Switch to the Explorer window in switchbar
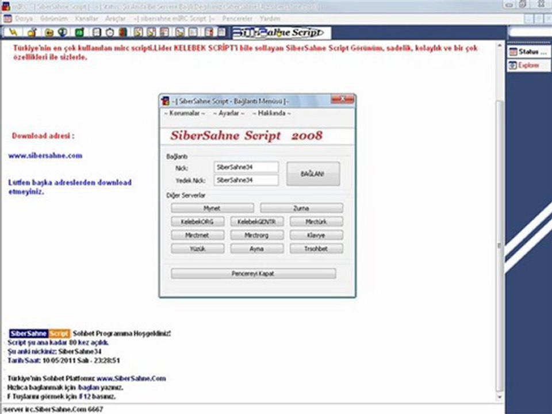The image size is (552, 414). pyautogui.click(x=528, y=65)
